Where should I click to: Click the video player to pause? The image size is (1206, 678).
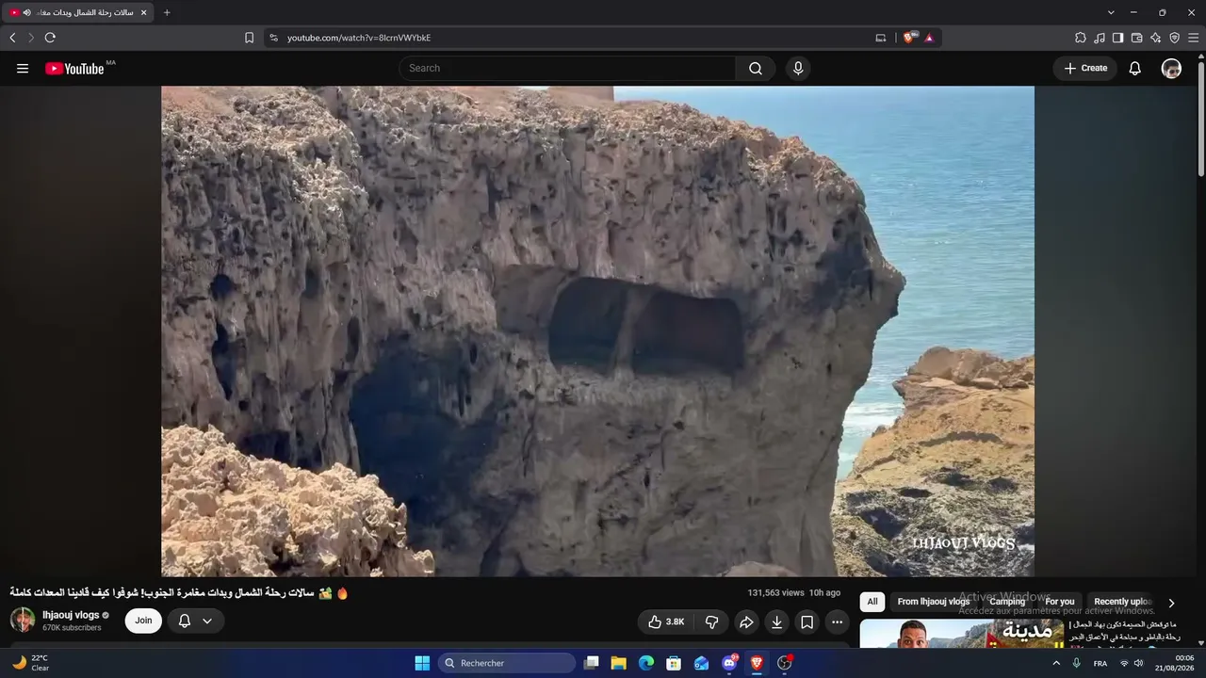[x=597, y=331]
